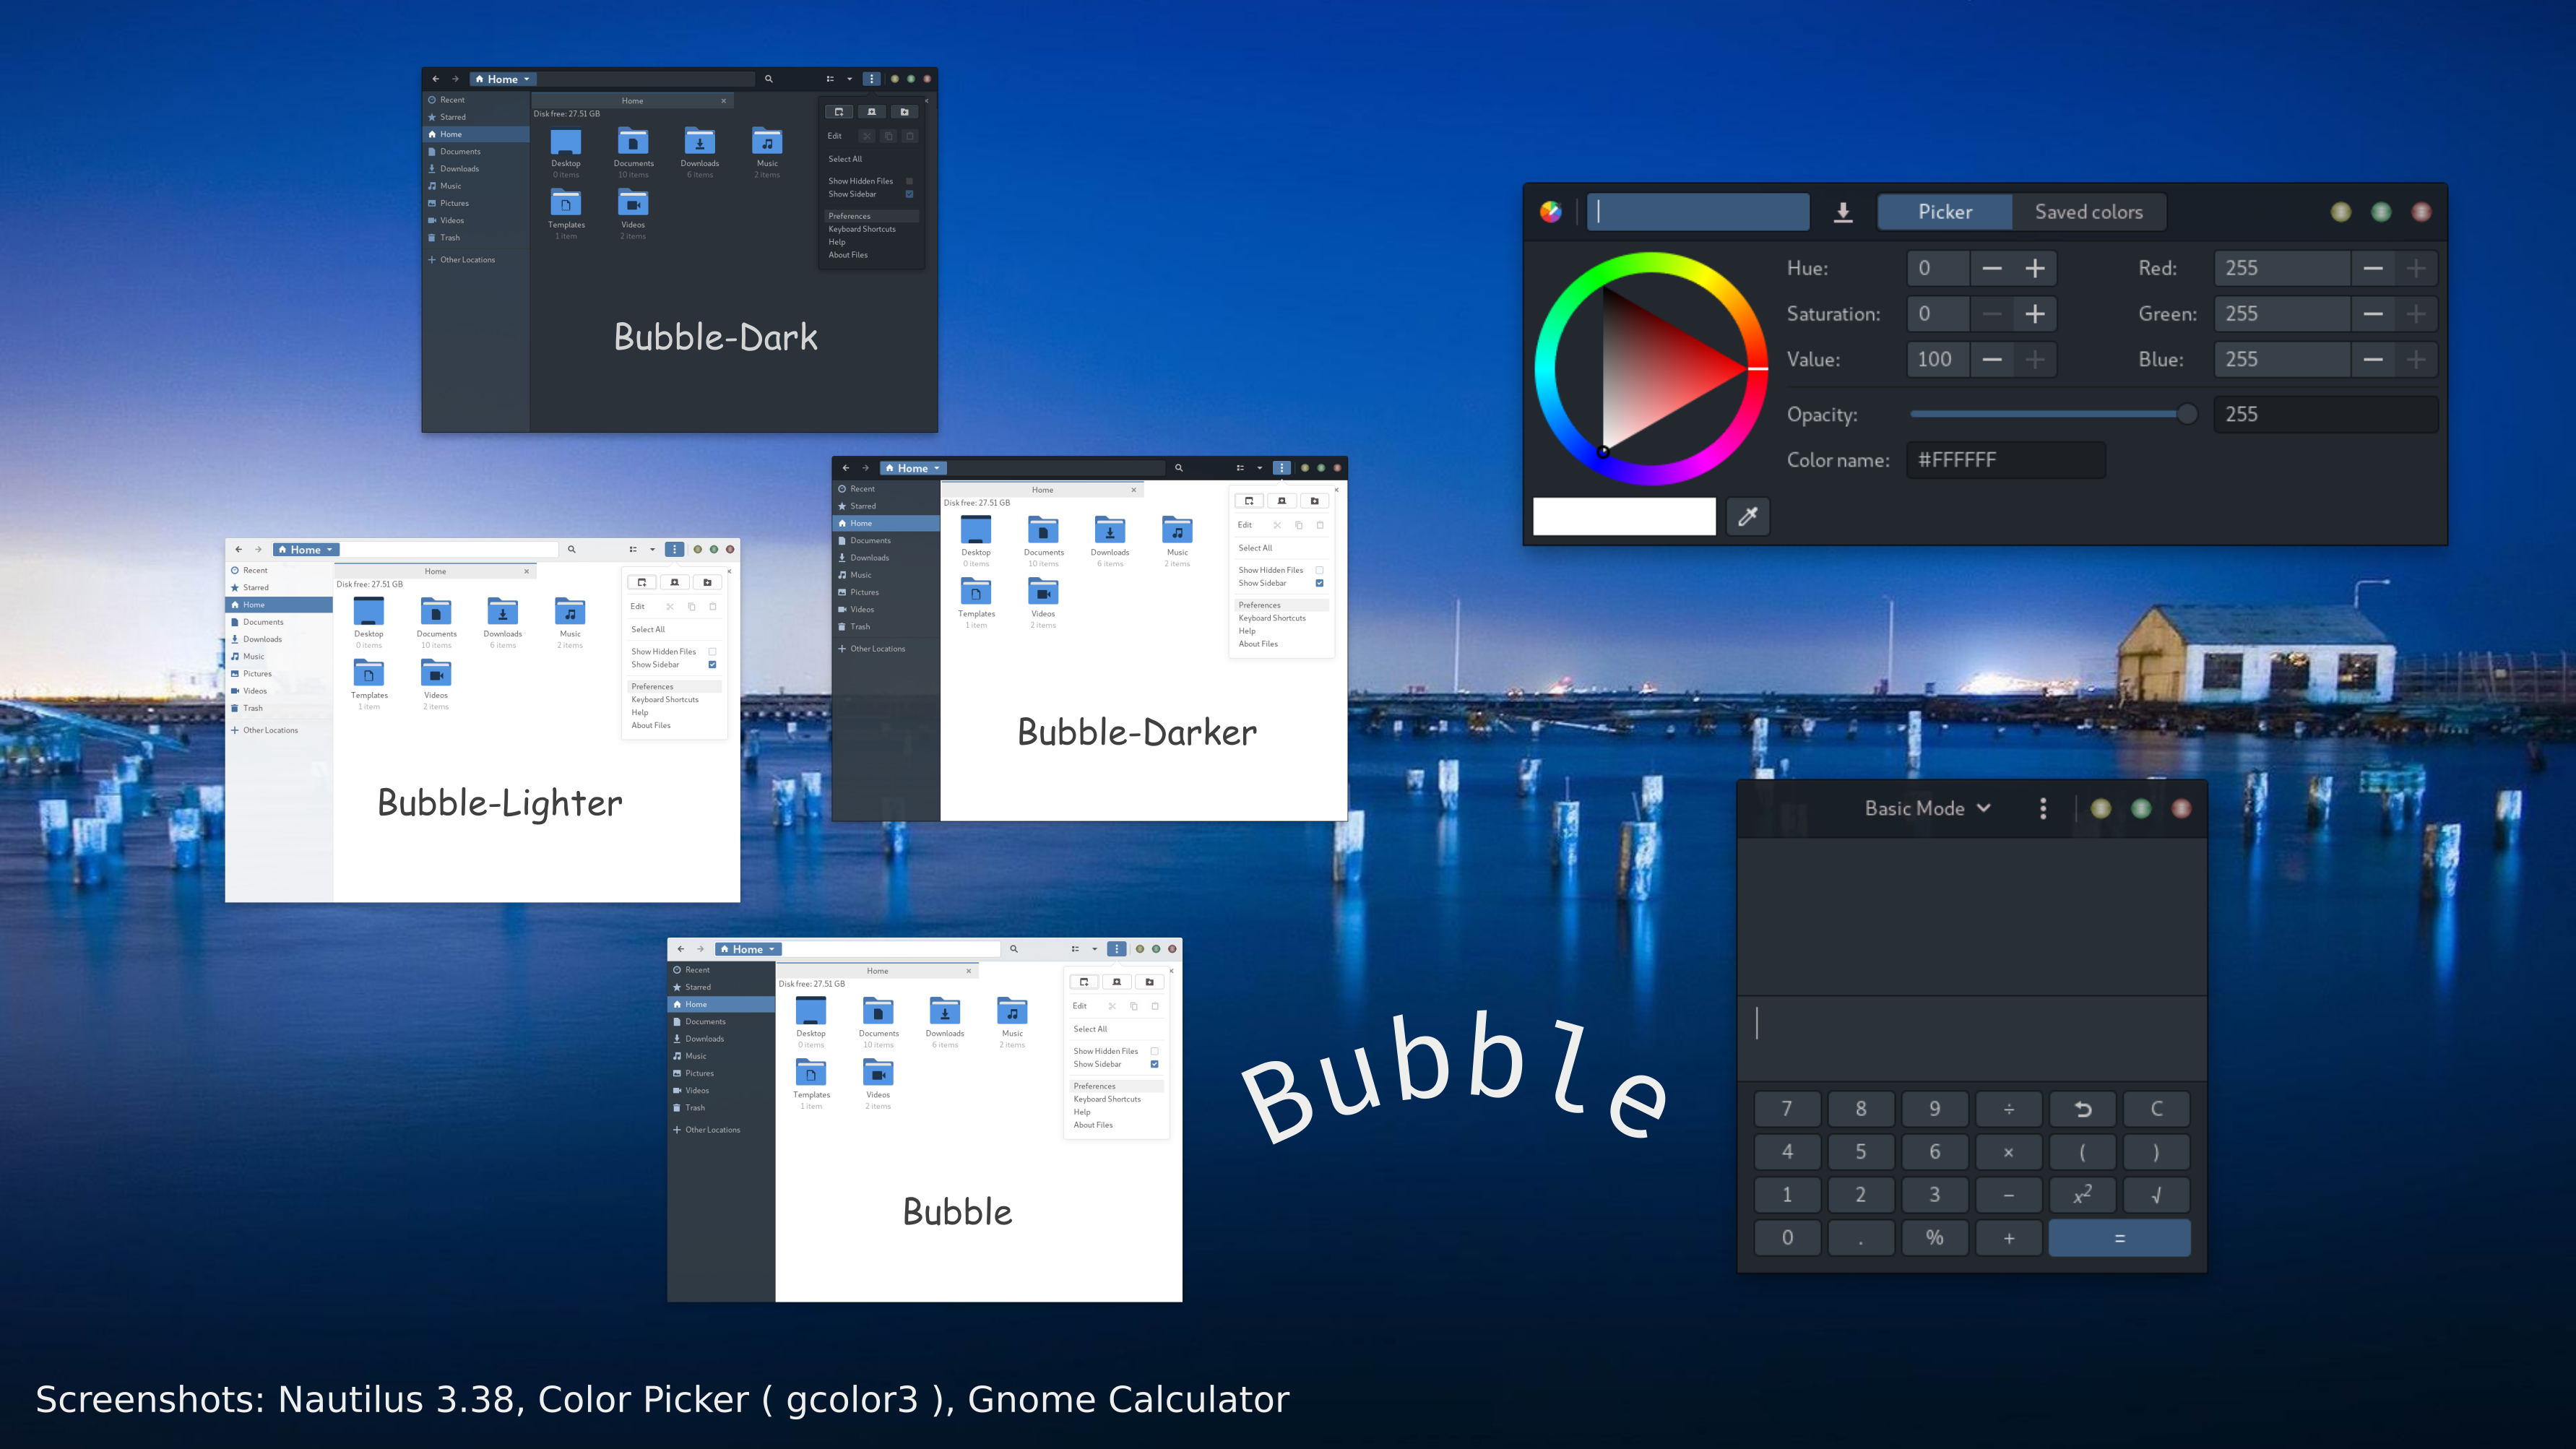Open view options arrow in Bubble-Lighter

coord(652,549)
